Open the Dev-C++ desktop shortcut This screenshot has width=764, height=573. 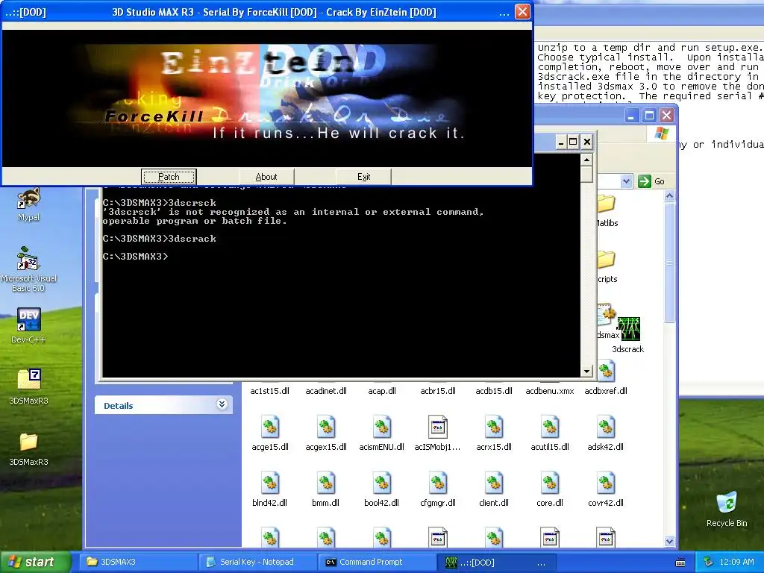click(29, 325)
